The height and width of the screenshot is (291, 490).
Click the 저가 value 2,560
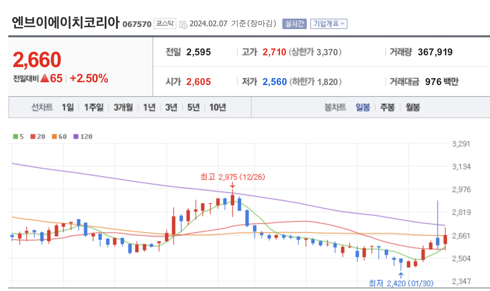pos(274,82)
